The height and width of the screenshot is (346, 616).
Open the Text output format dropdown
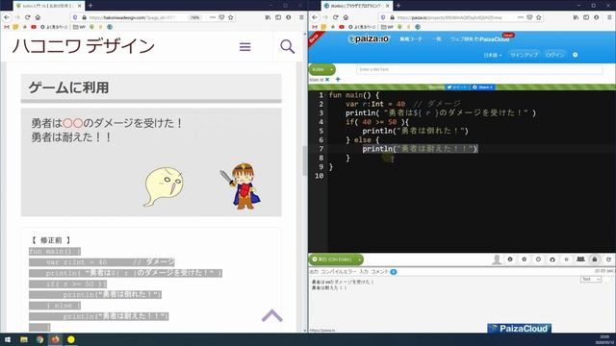[x=590, y=279]
